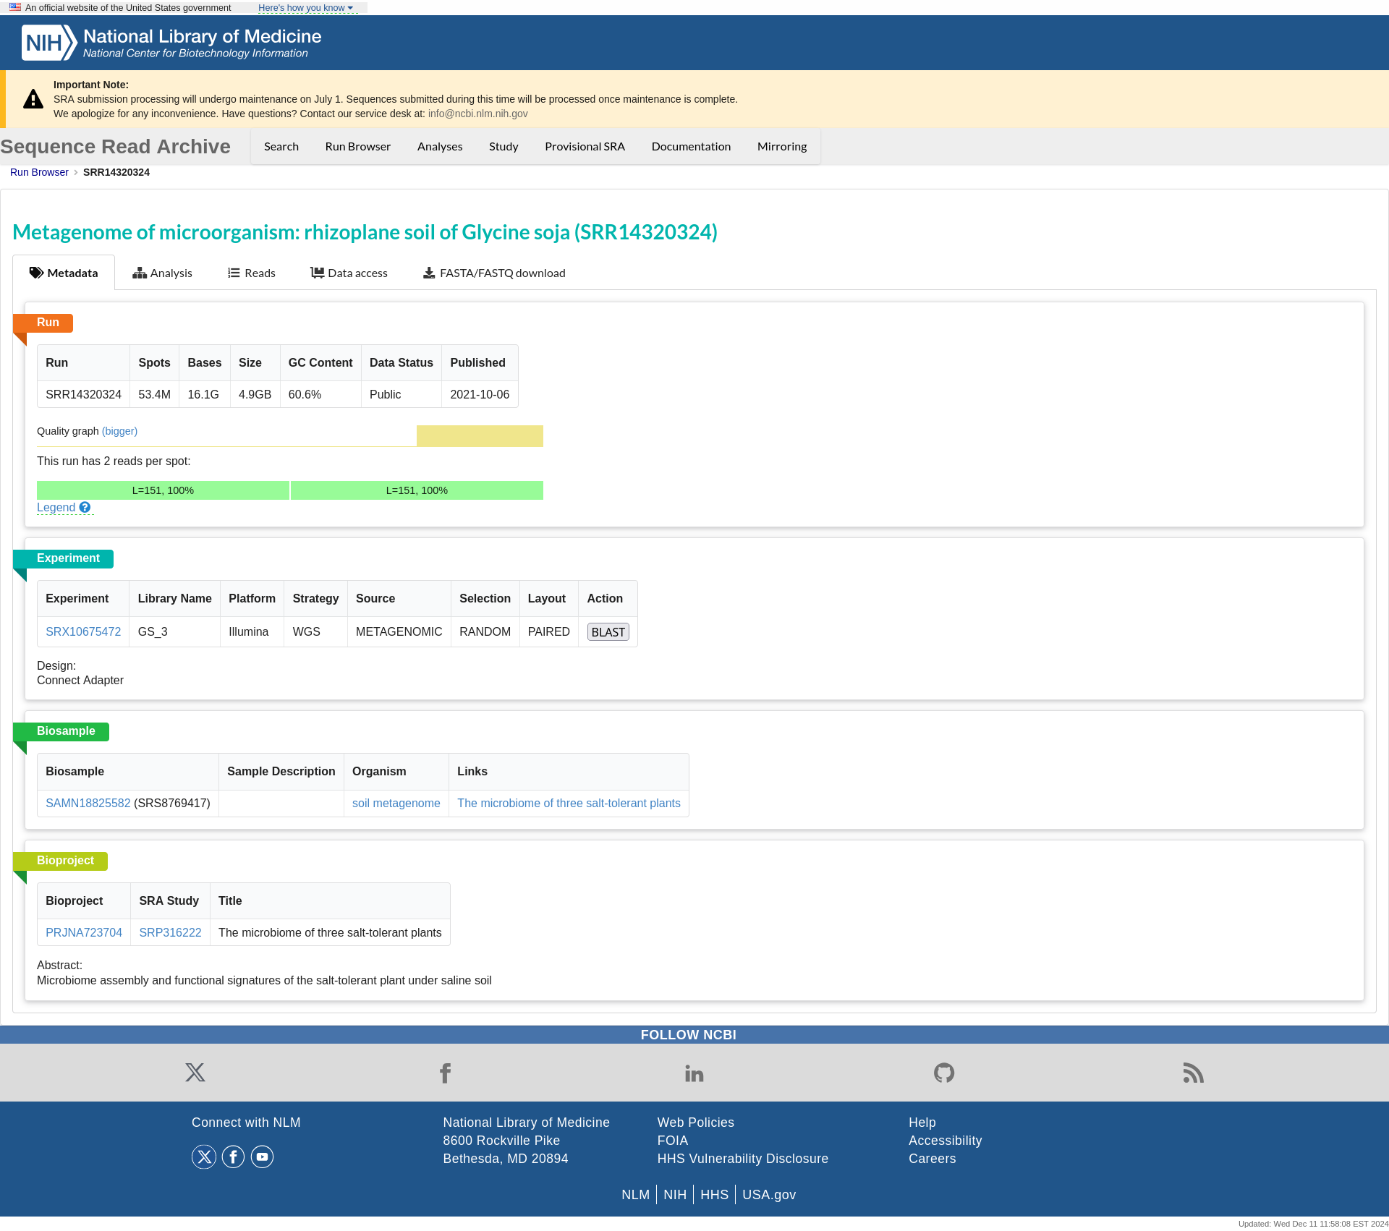Click HHS link in footer bottom row
The image size is (1389, 1231).
pyautogui.click(x=714, y=1195)
